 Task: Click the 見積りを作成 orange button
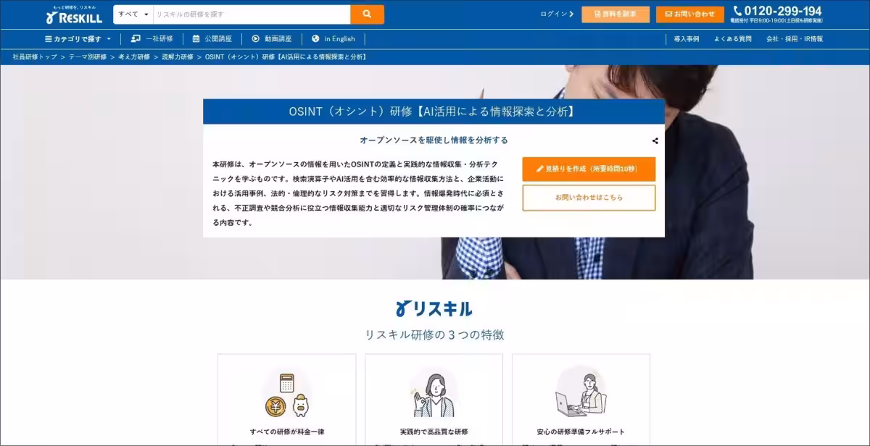589,169
